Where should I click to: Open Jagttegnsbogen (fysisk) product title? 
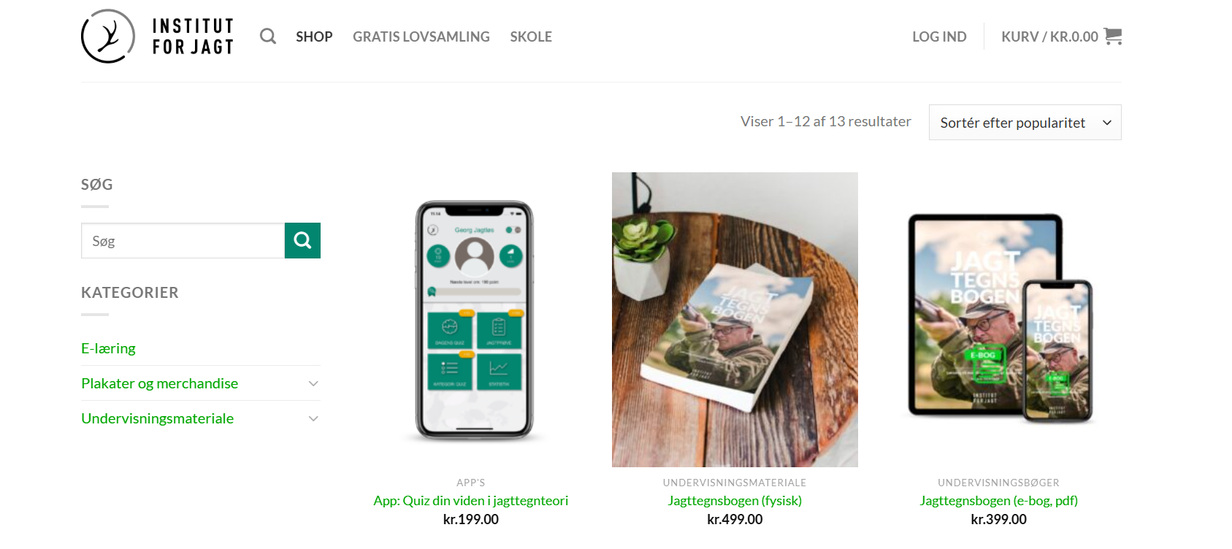point(735,501)
